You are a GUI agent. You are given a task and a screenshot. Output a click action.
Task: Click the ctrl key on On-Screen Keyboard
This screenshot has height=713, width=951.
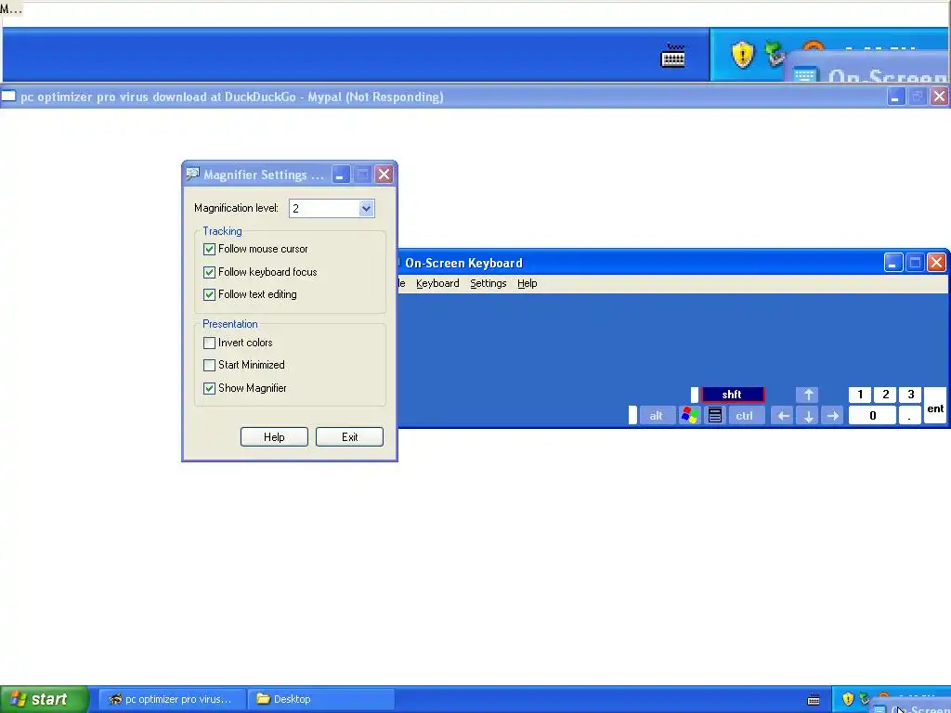pyautogui.click(x=745, y=416)
